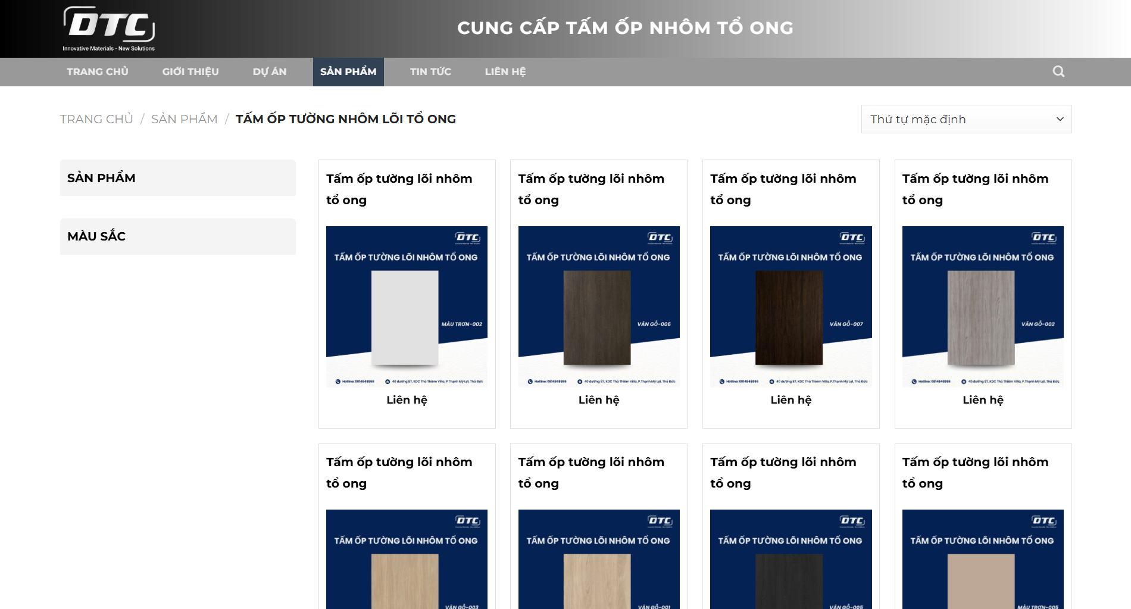The height and width of the screenshot is (609, 1131).
Task: Open the VÂN GỖ-006 product image
Action: click(599, 307)
